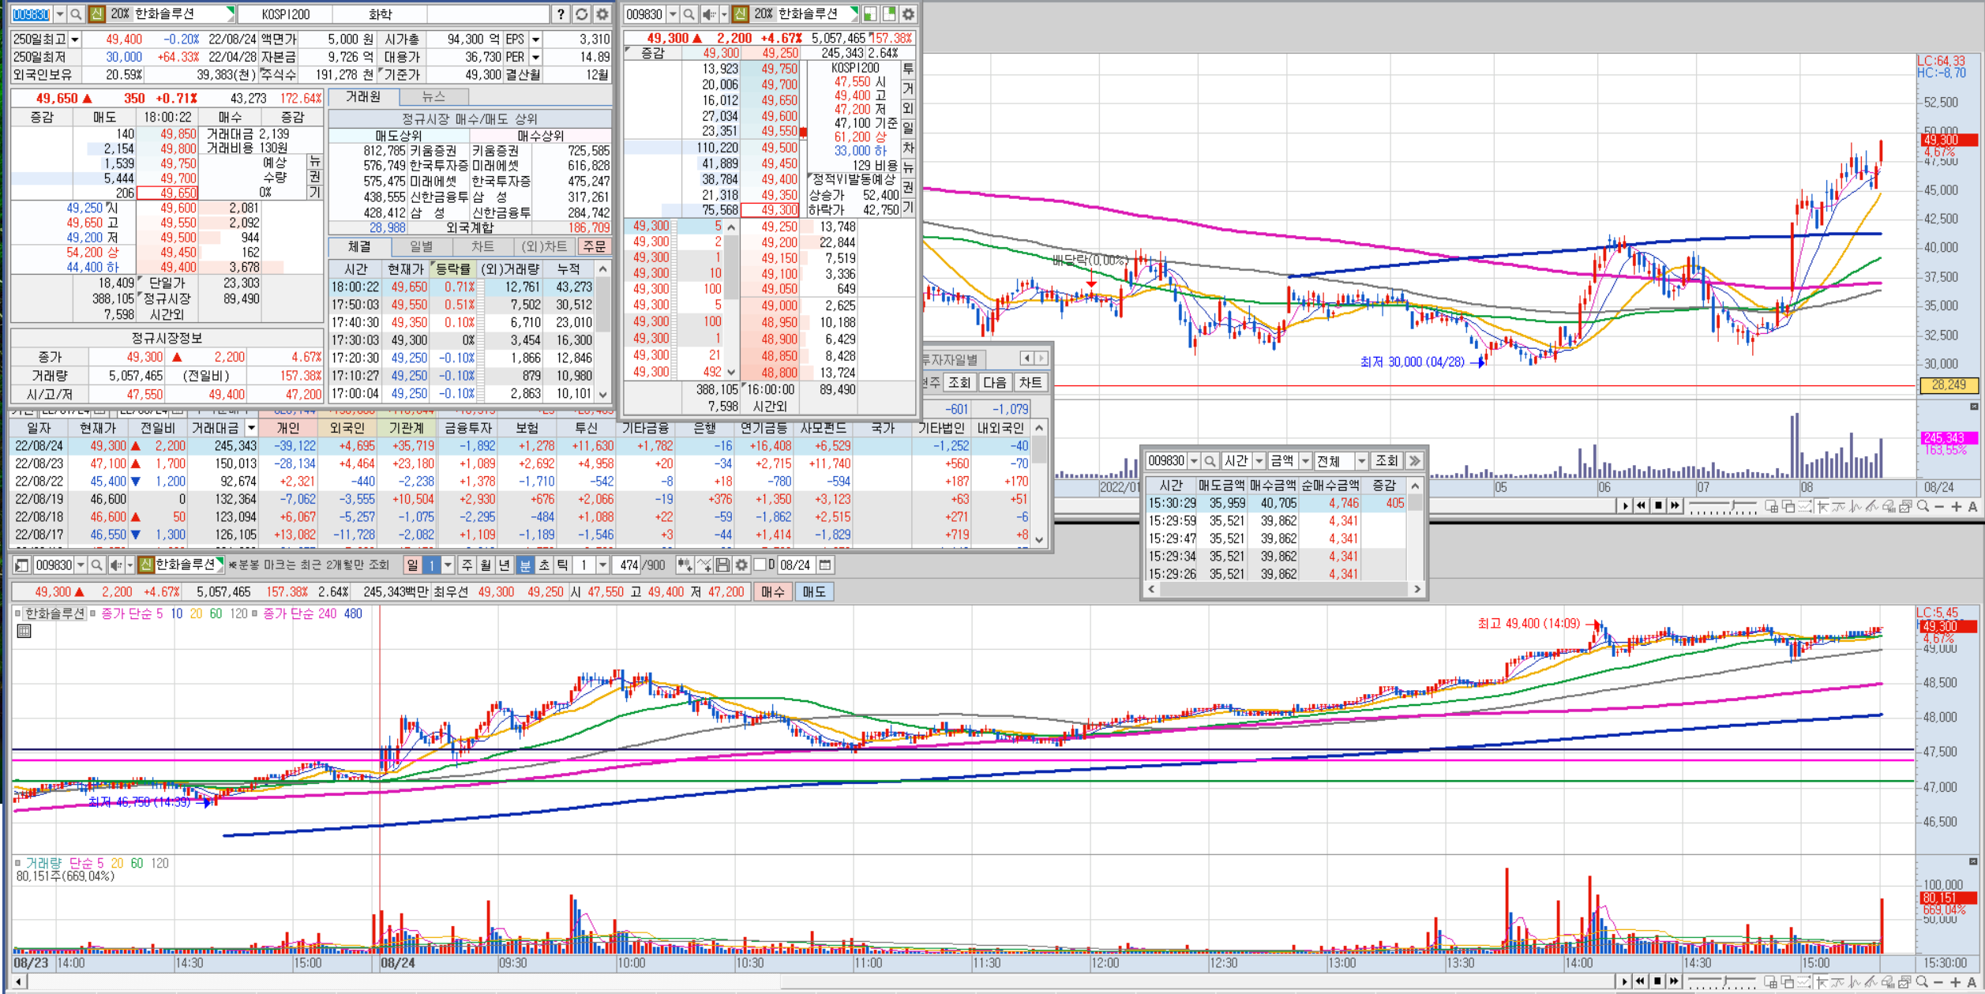This screenshot has height=994, width=1985.
Task: Open the help question-mark icon in the top-left window
Action: [x=561, y=14]
